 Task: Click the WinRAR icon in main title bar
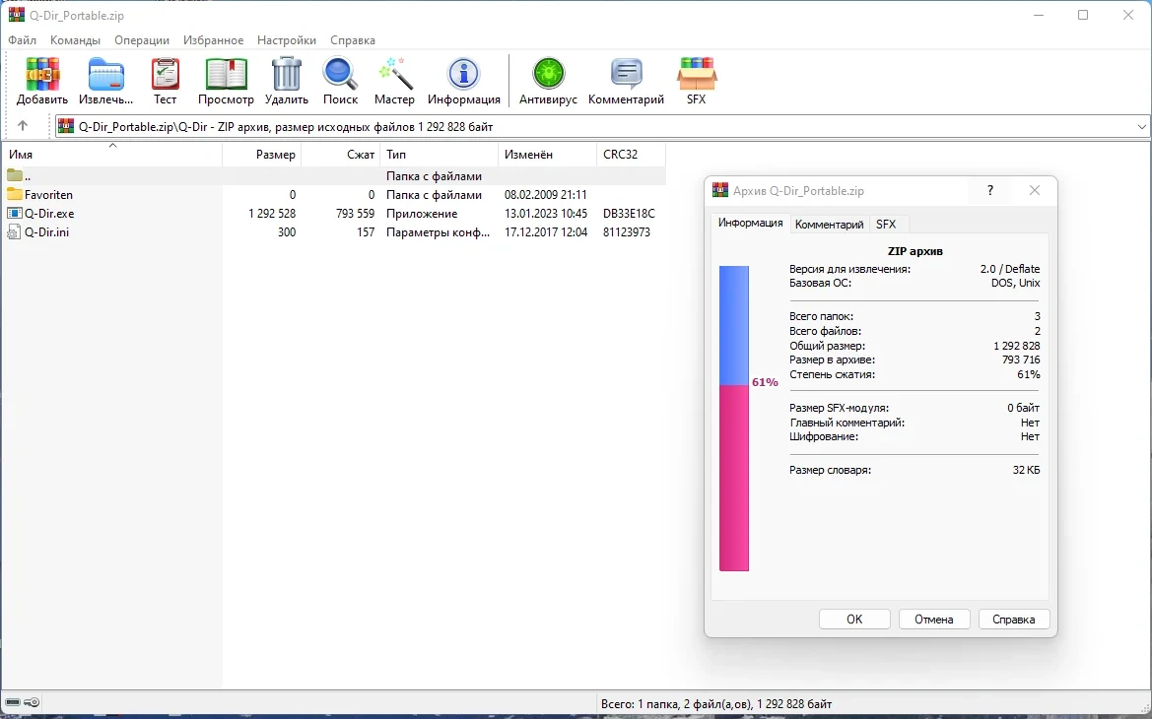point(16,16)
